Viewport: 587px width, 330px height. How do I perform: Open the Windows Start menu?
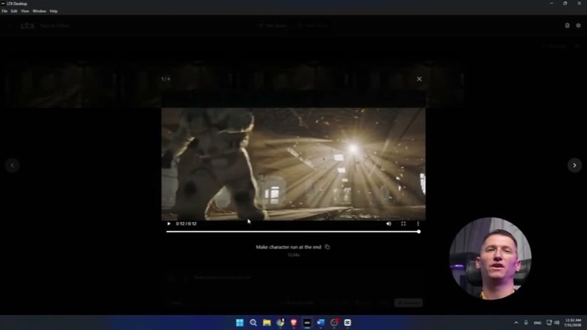(x=240, y=322)
